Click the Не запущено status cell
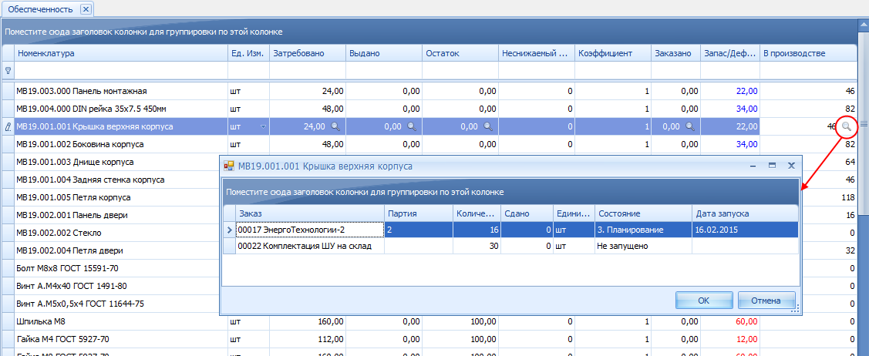Image resolution: width=869 pixels, height=356 pixels. [643, 246]
